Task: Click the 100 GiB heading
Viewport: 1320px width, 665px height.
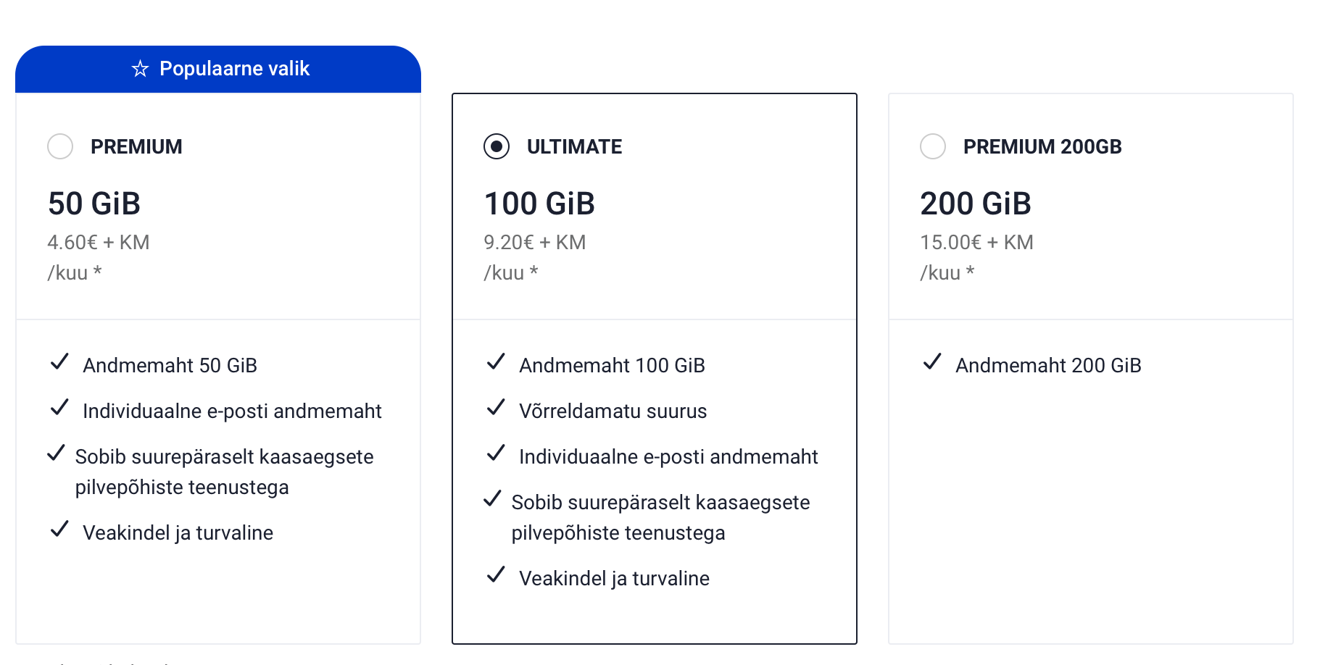Action: (x=539, y=204)
